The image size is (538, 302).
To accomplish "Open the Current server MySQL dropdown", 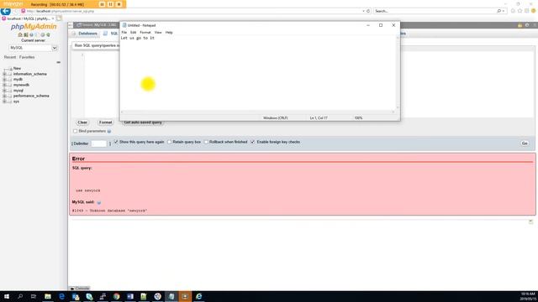I will 33,48.
